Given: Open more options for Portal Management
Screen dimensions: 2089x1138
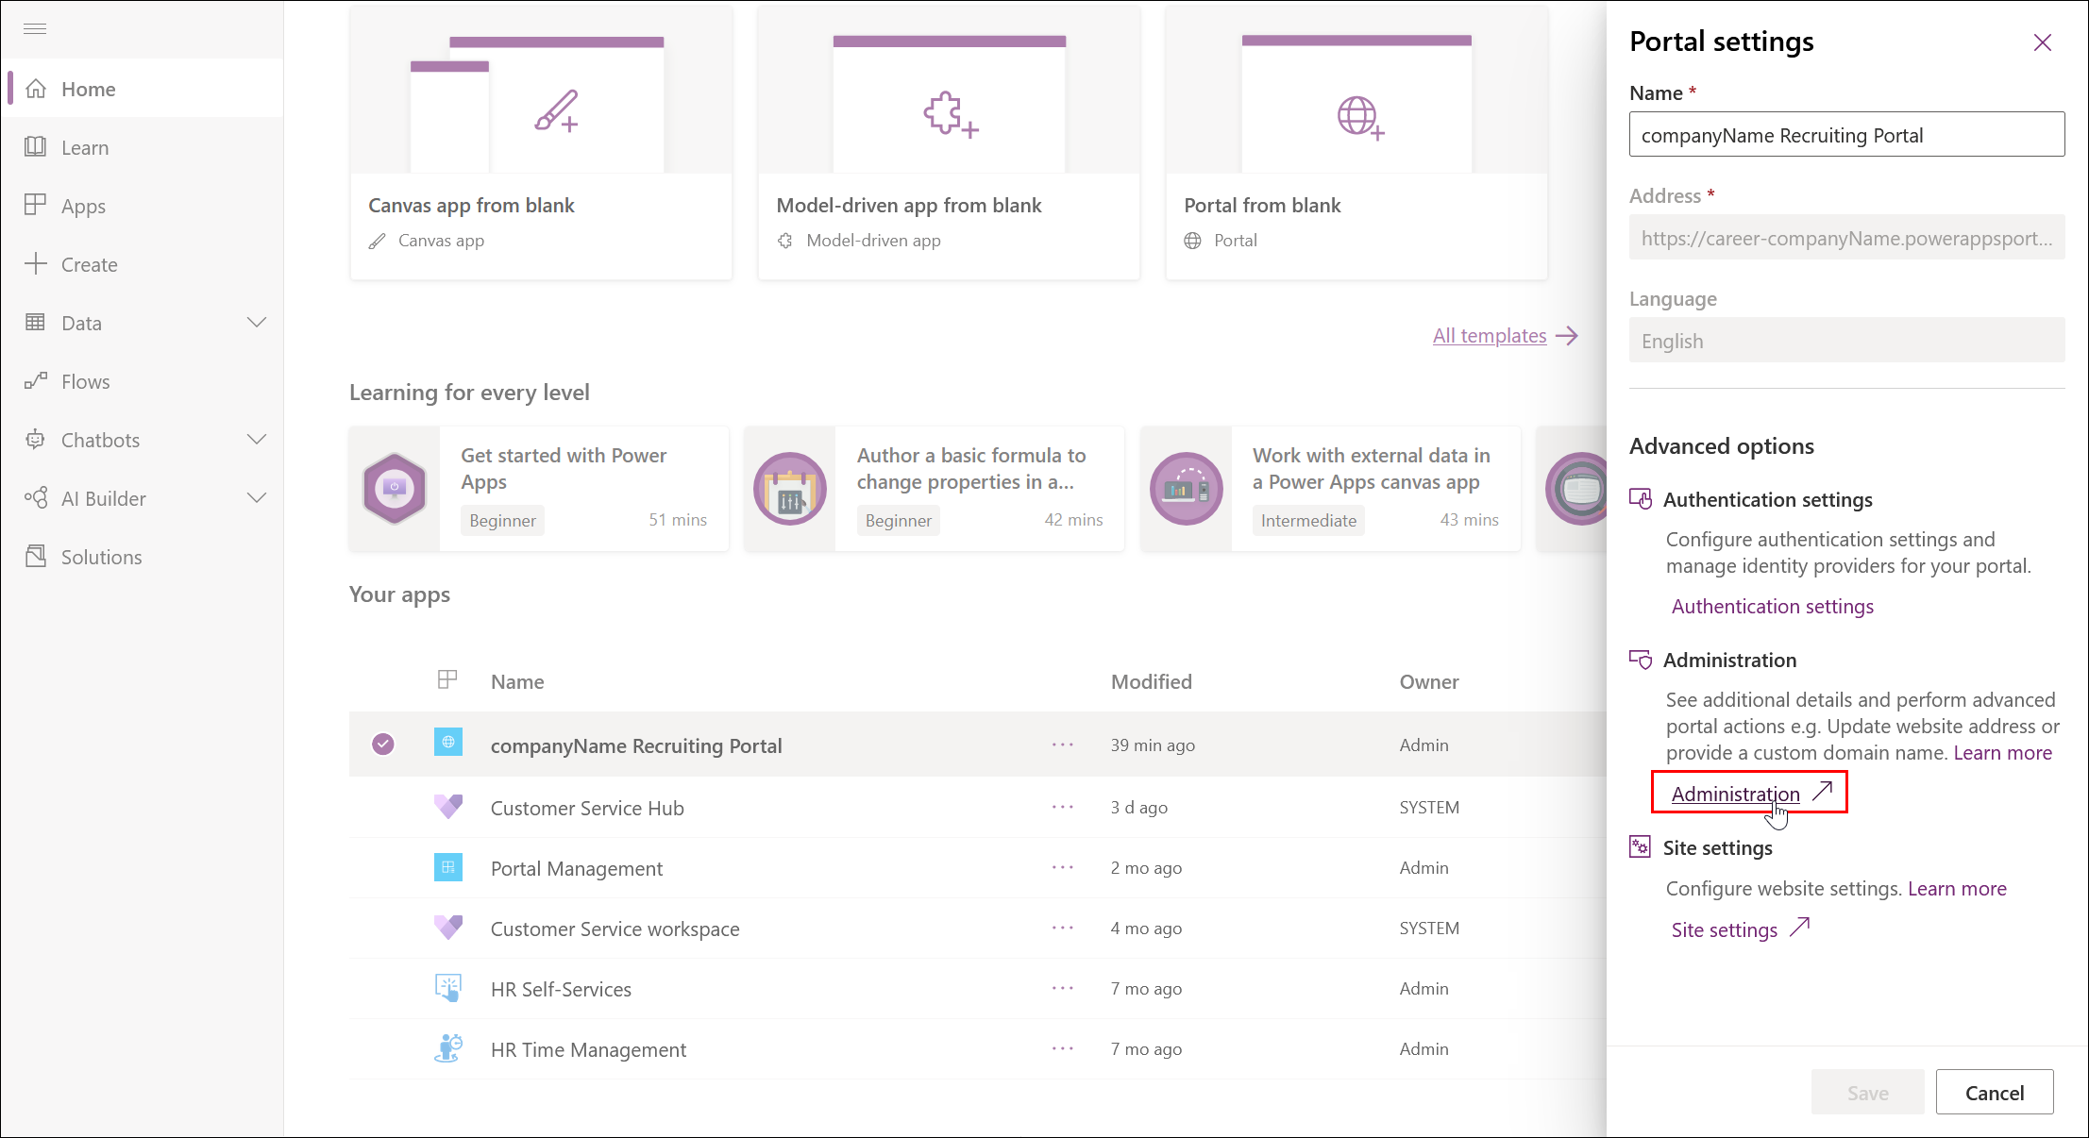Looking at the screenshot, I should tap(1063, 867).
